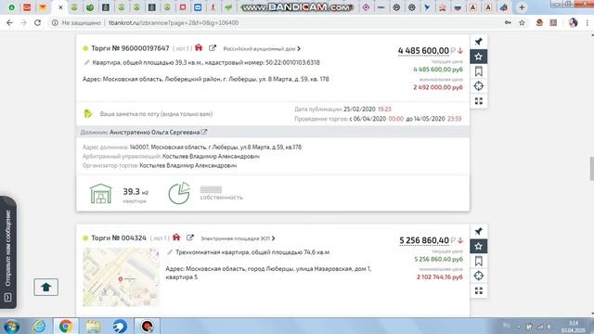Image resolution: width=594 pixels, height=334 pixels.
Task: Switch to the first browser tab
Action: tap(12, 7)
